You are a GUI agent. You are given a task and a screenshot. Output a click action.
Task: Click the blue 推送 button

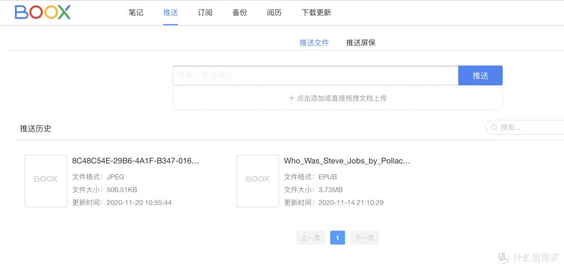point(480,76)
